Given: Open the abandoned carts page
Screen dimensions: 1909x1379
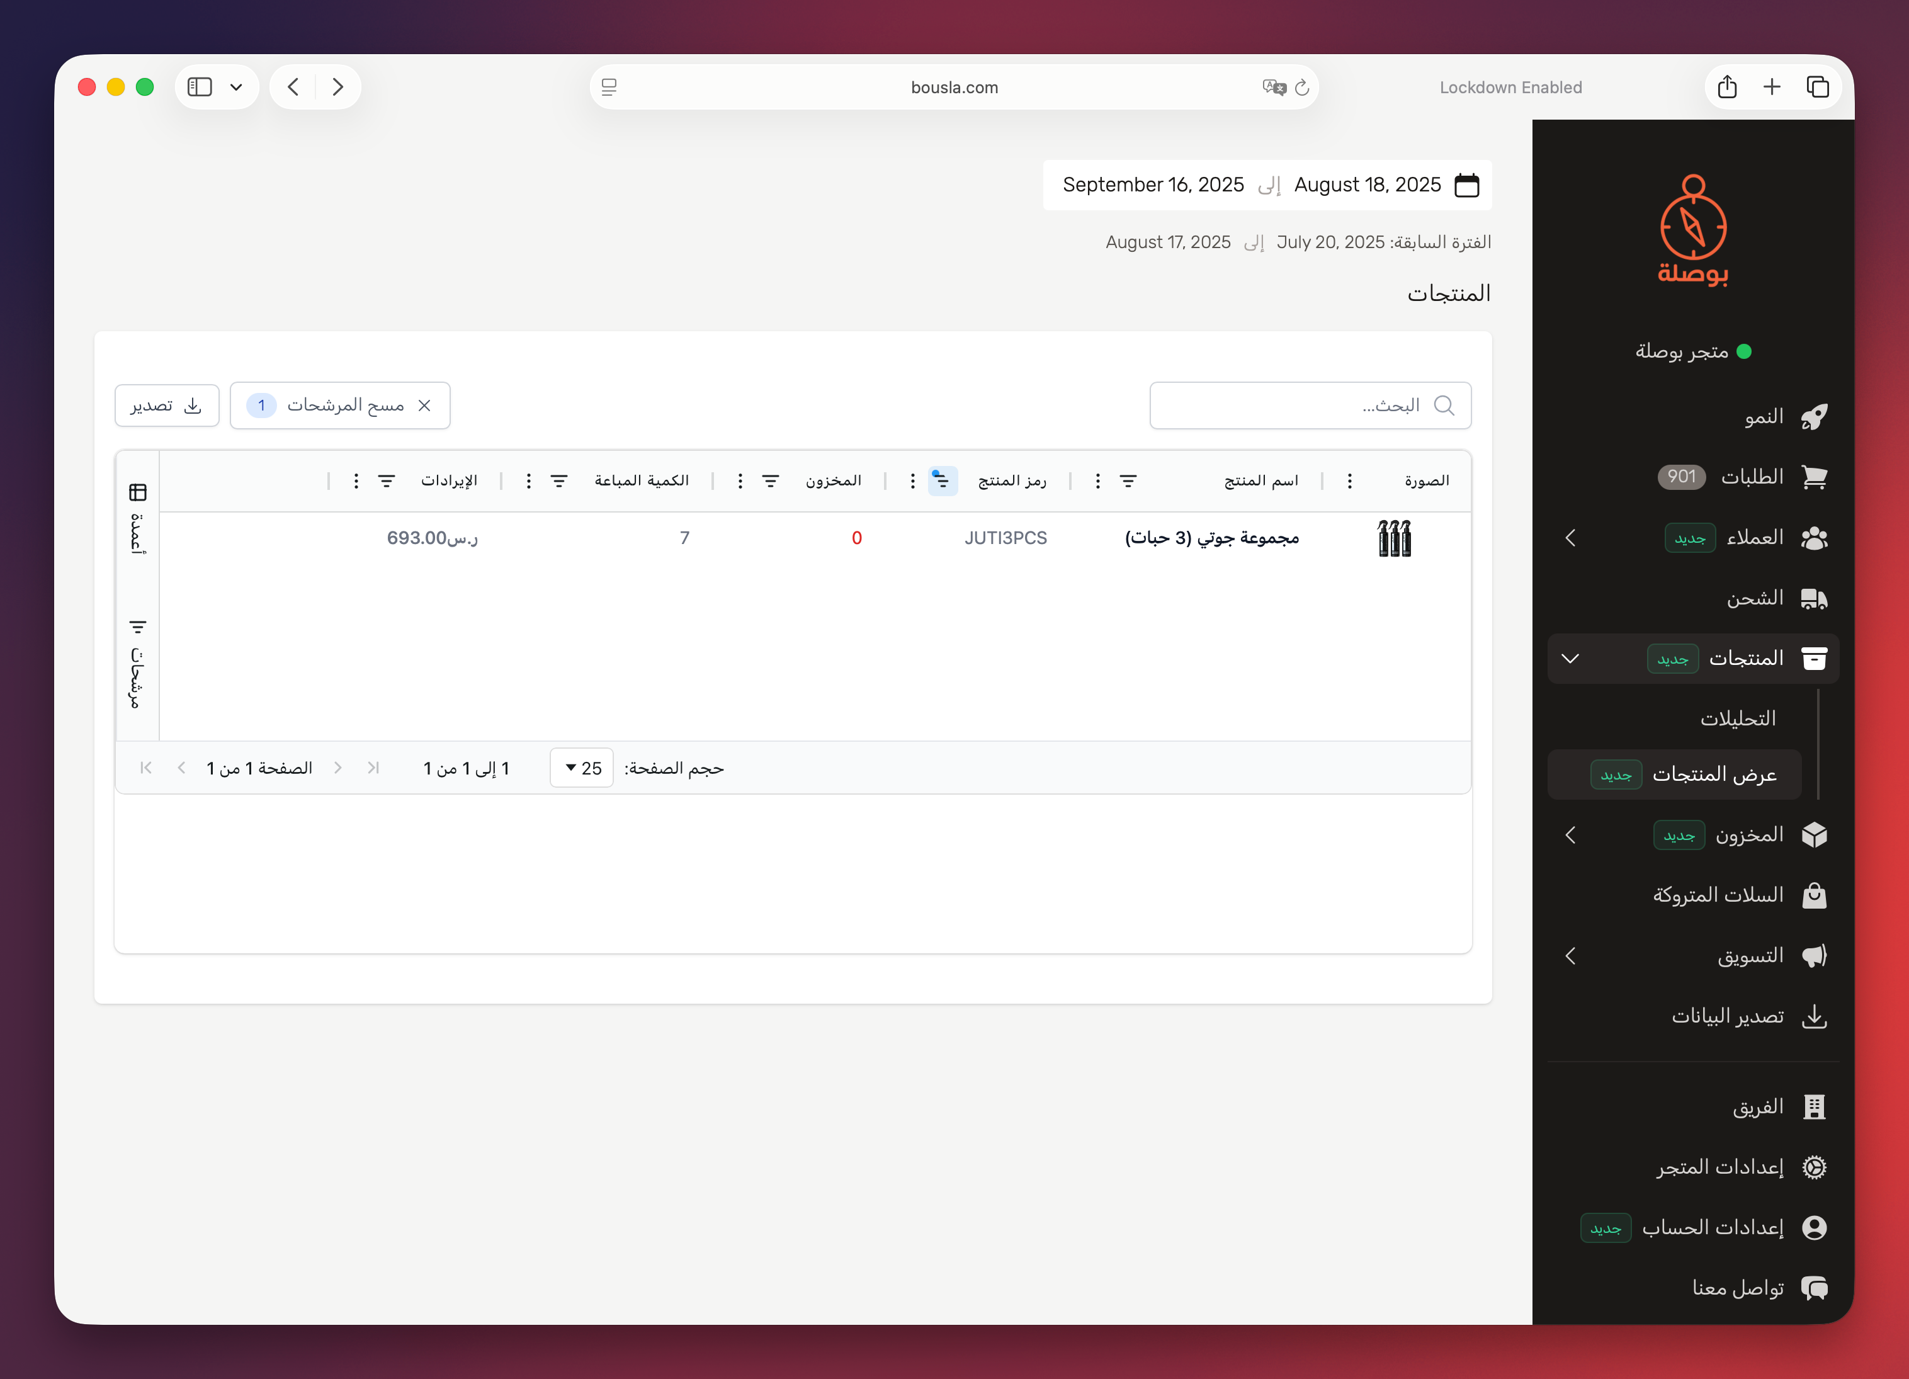Looking at the screenshot, I should pyautogui.click(x=1717, y=894).
